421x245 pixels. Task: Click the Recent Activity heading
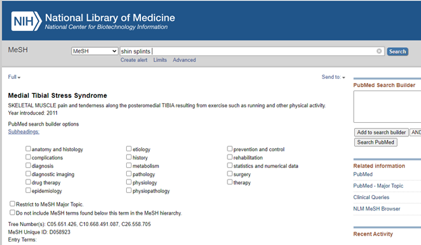[373, 234]
